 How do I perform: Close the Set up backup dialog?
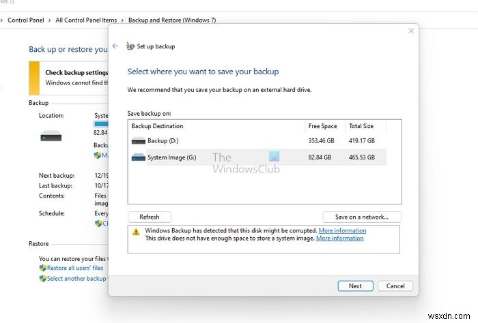click(x=411, y=31)
